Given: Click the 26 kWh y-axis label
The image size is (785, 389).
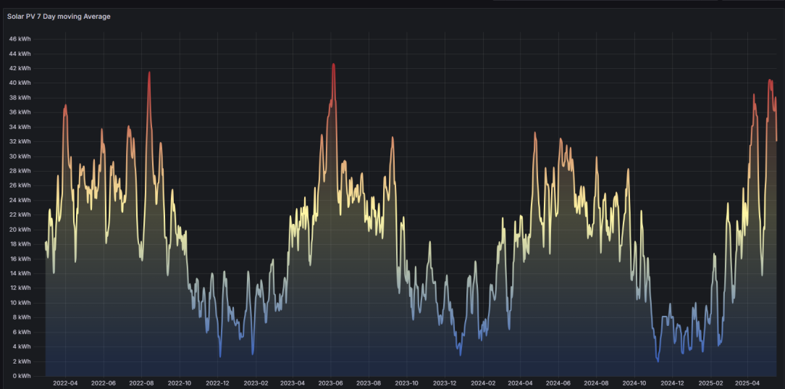Looking at the screenshot, I should [20, 185].
